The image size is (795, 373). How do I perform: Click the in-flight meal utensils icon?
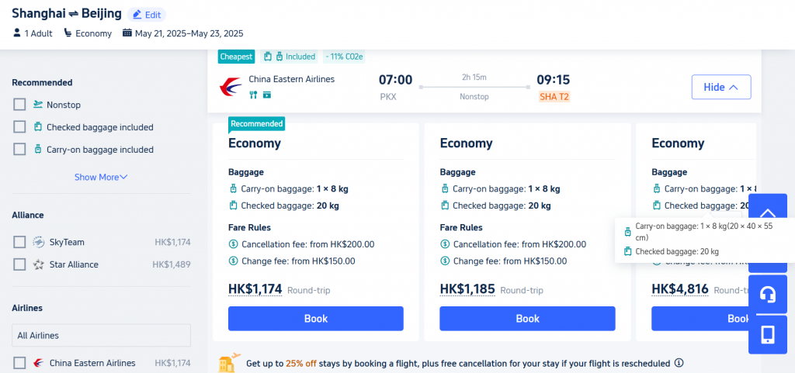click(x=254, y=95)
